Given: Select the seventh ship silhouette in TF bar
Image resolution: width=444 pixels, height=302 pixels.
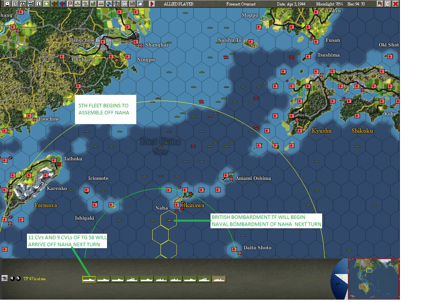Looking at the screenshot, I should pyautogui.click(x=176, y=279).
